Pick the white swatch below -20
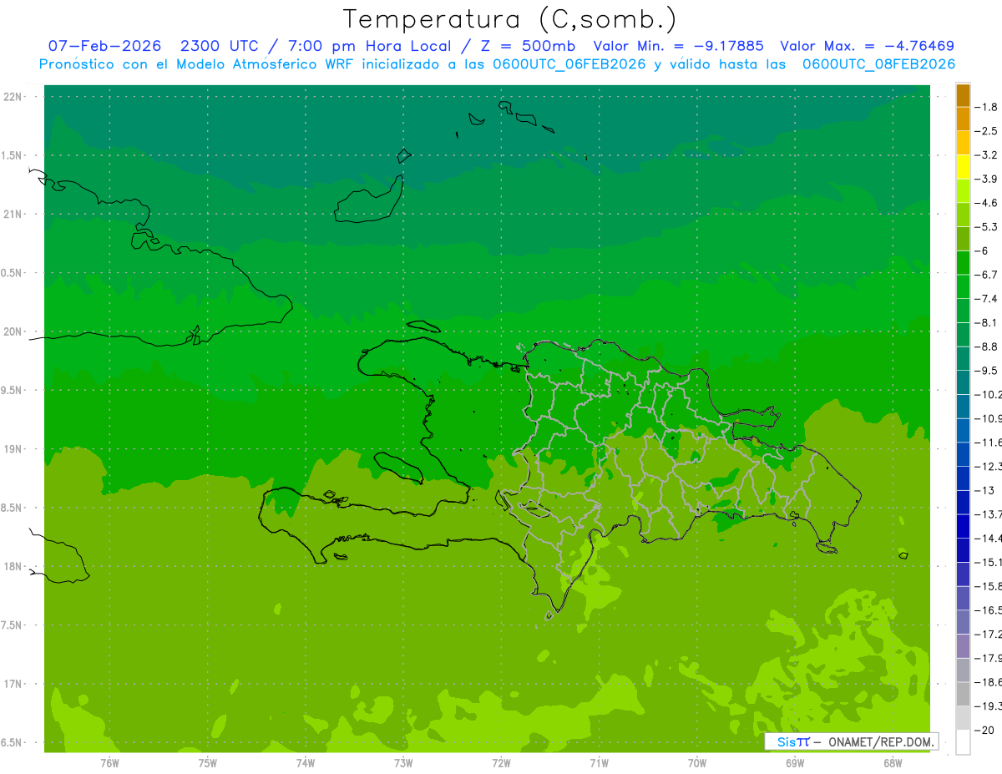Viewport: 1002px width, 774px height. (x=963, y=741)
